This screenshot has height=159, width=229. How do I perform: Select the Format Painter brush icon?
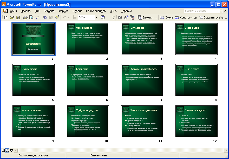[x=57, y=17]
